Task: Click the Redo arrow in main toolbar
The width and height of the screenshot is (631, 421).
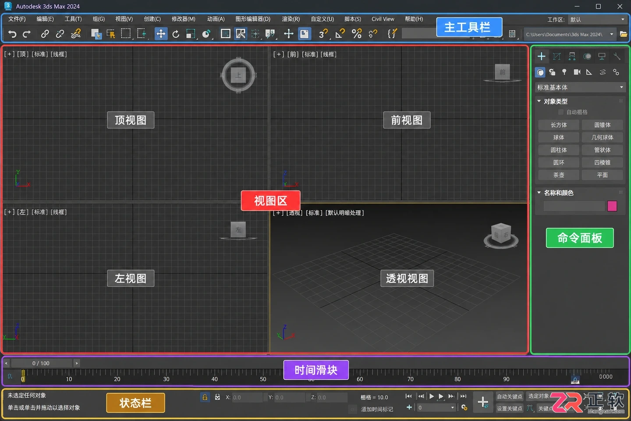Action: click(27, 34)
